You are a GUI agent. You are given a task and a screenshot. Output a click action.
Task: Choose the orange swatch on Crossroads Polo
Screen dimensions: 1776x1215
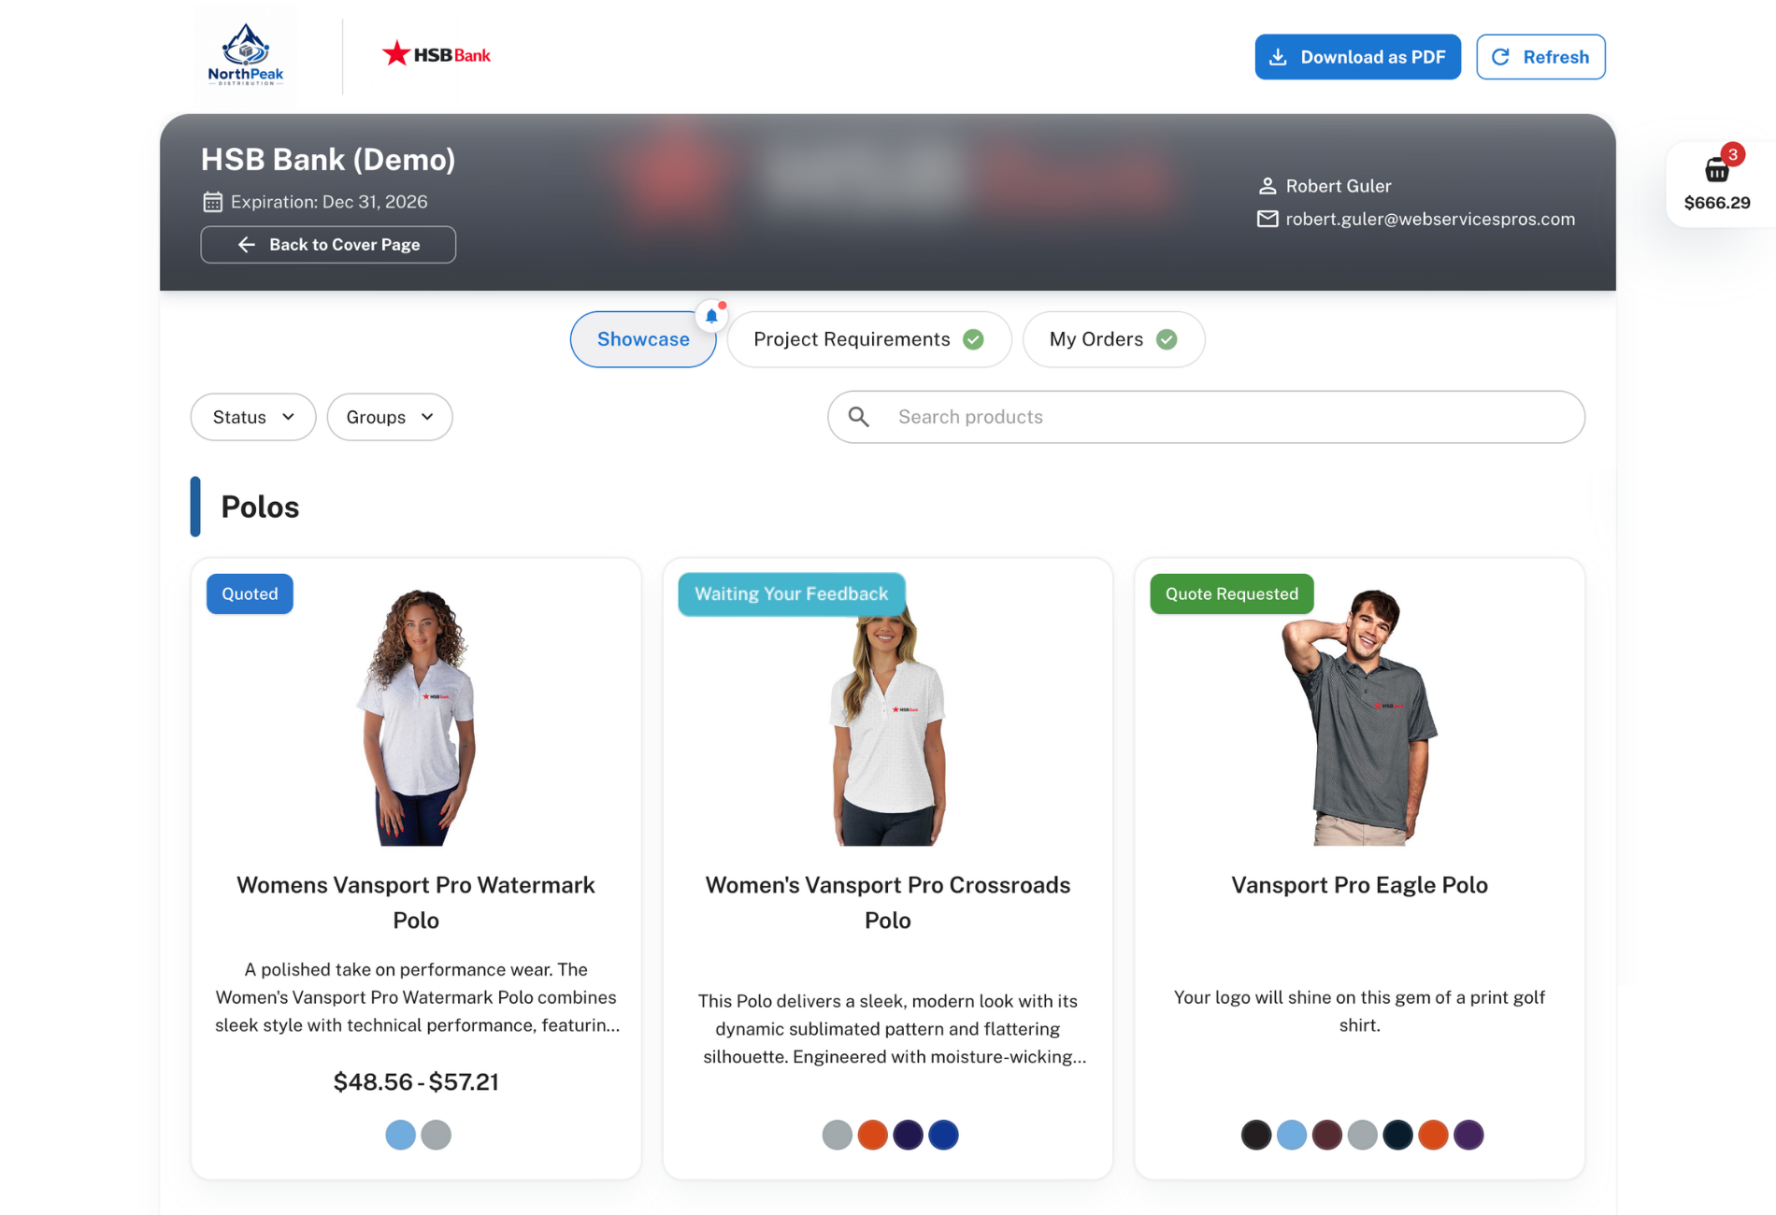coord(872,1135)
